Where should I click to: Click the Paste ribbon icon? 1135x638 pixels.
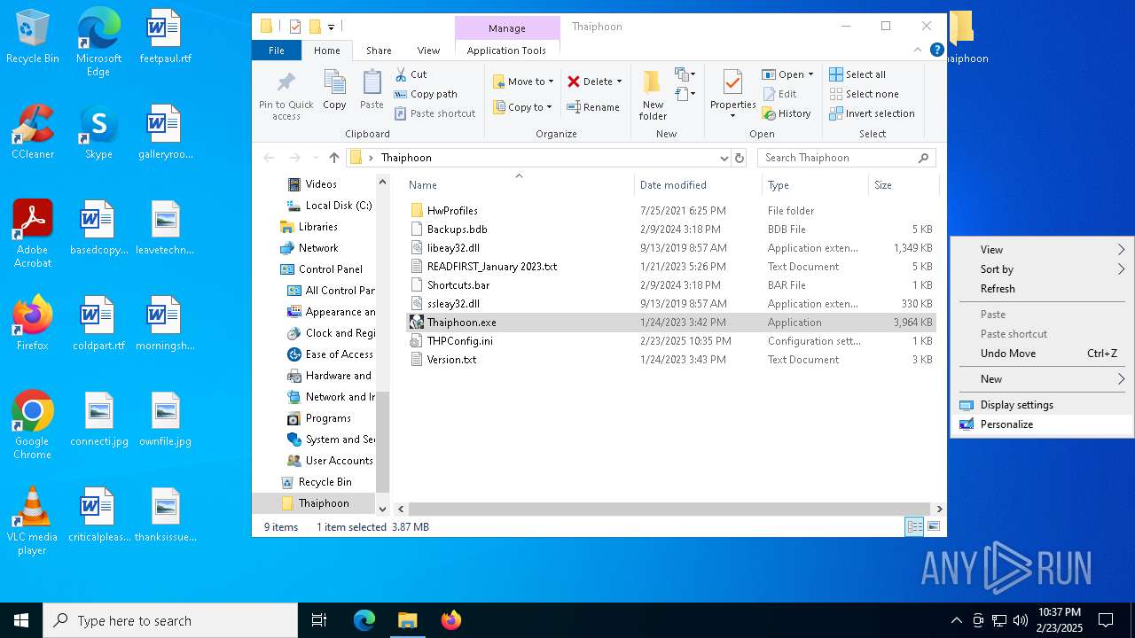(372, 83)
